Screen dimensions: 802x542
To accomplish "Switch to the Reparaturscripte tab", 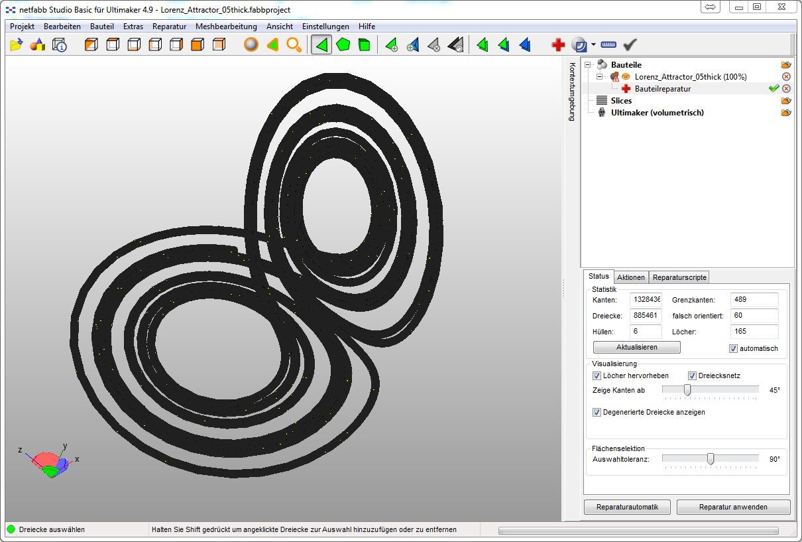I will [x=679, y=277].
